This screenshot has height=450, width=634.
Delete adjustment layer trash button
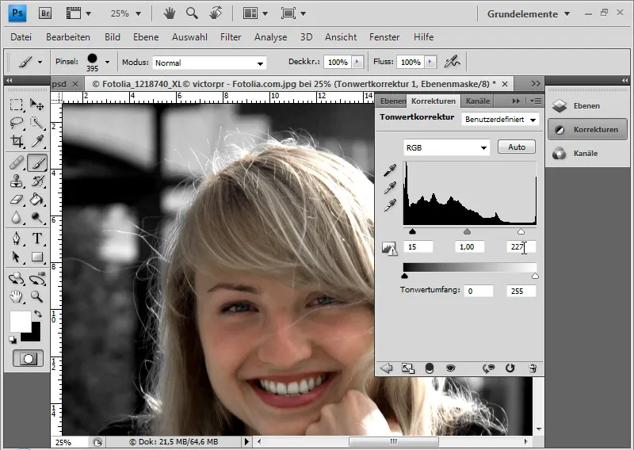(x=533, y=368)
